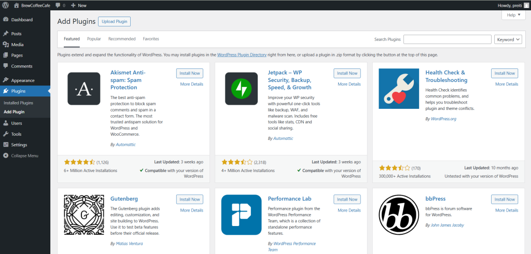Click the WordPress logo in admin bar
The image size is (531, 254).
pos(5,5)
